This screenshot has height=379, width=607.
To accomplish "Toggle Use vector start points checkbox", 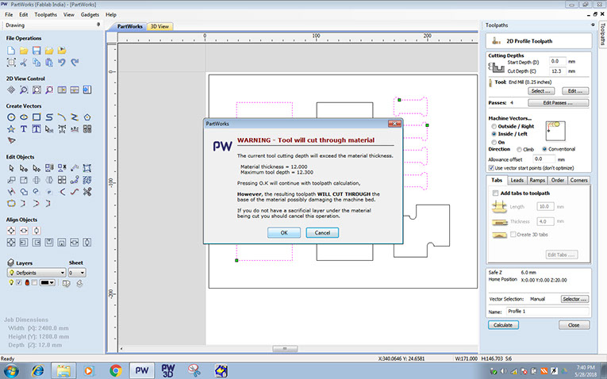I will pos(491,168).
